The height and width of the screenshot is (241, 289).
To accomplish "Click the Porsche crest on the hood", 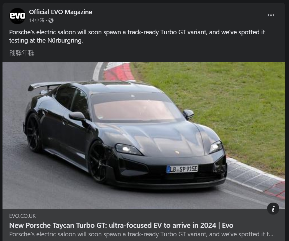I will (177, 152).
